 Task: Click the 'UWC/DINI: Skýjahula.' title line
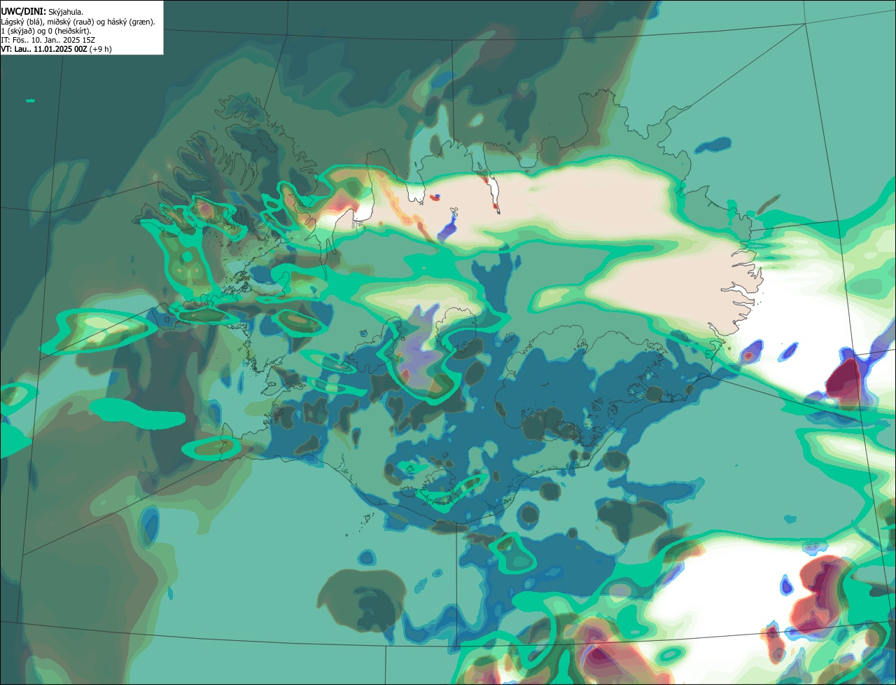tap(42, 12)
